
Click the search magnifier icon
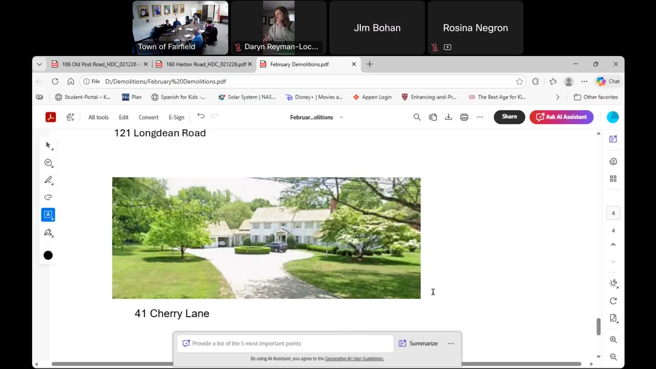click(417, 117)
